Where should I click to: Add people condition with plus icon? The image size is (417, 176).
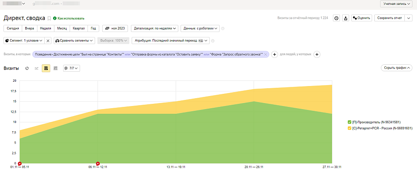coord(316,54)
